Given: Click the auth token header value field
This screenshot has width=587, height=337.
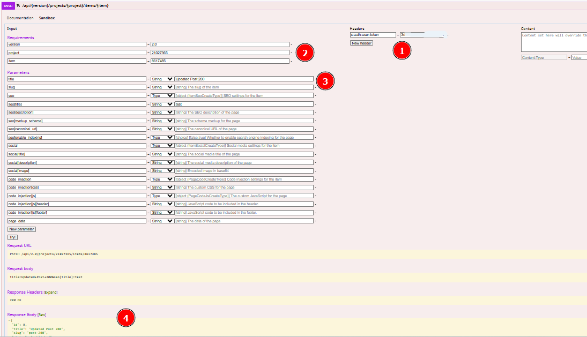Looking at the screenshot, I should click(422, 35).
